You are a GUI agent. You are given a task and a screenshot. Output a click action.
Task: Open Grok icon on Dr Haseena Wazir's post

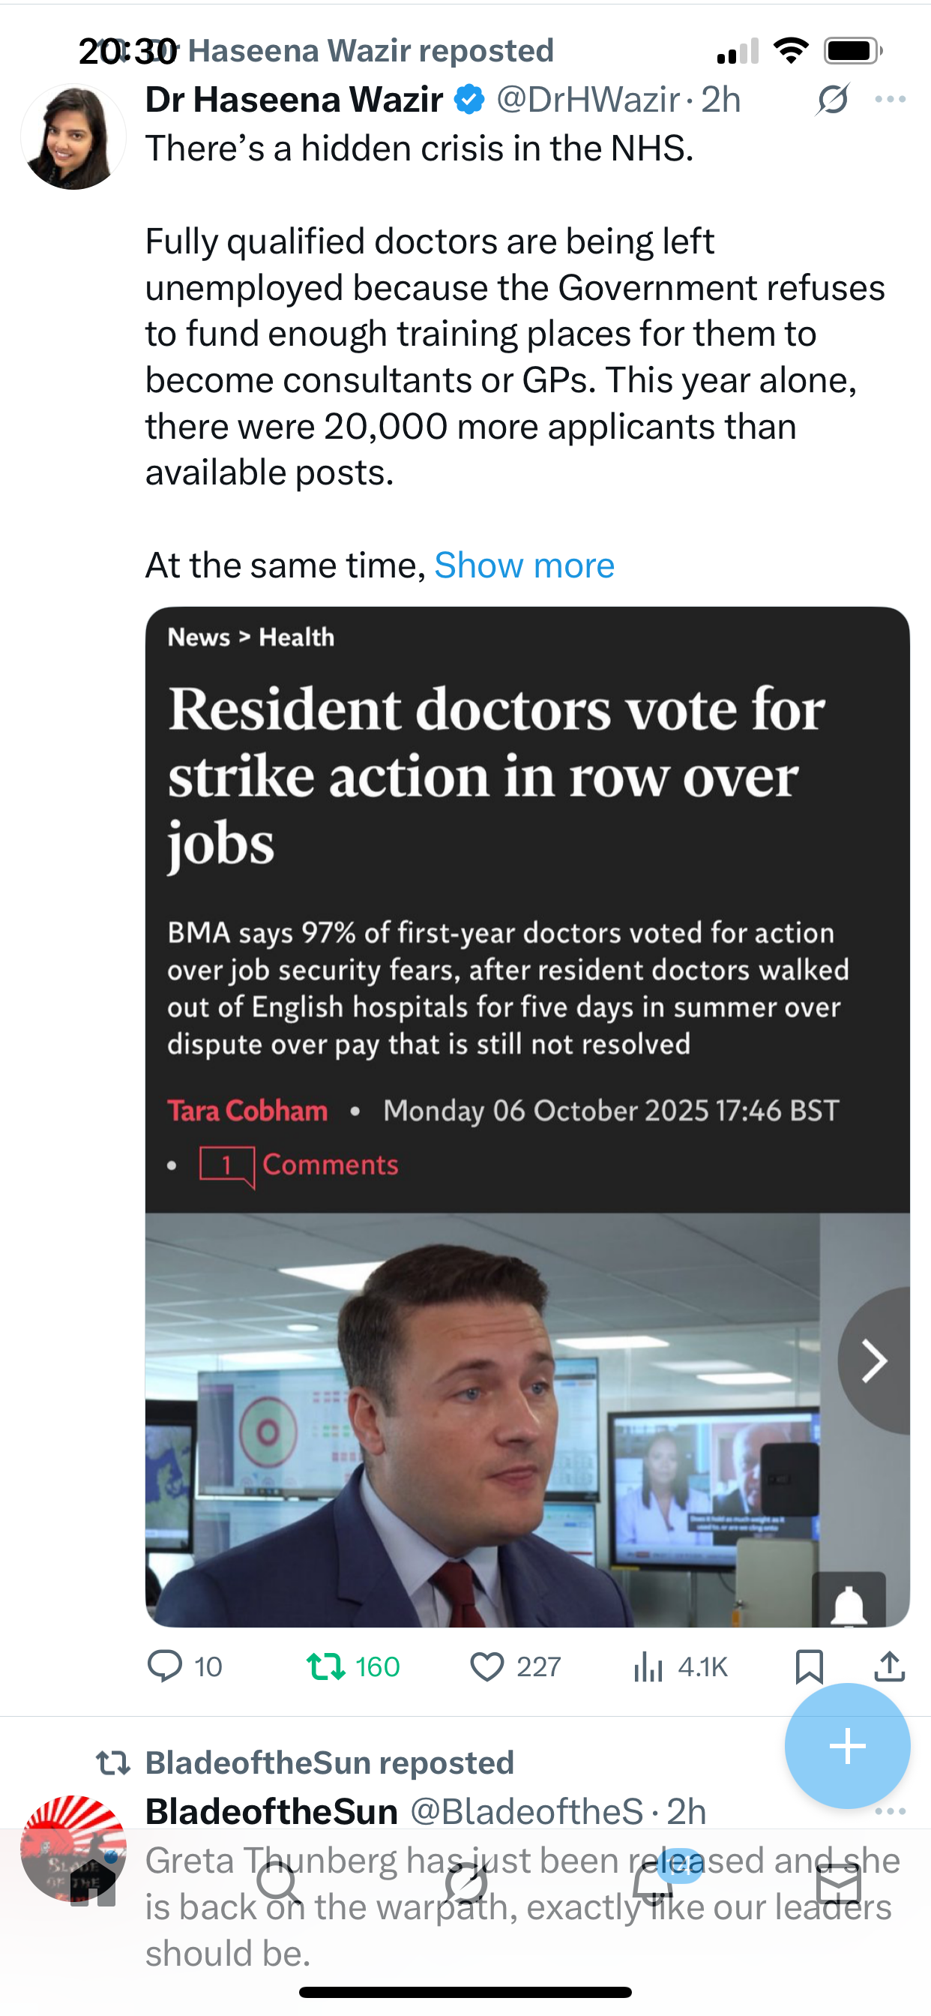[x=831, y=100]
